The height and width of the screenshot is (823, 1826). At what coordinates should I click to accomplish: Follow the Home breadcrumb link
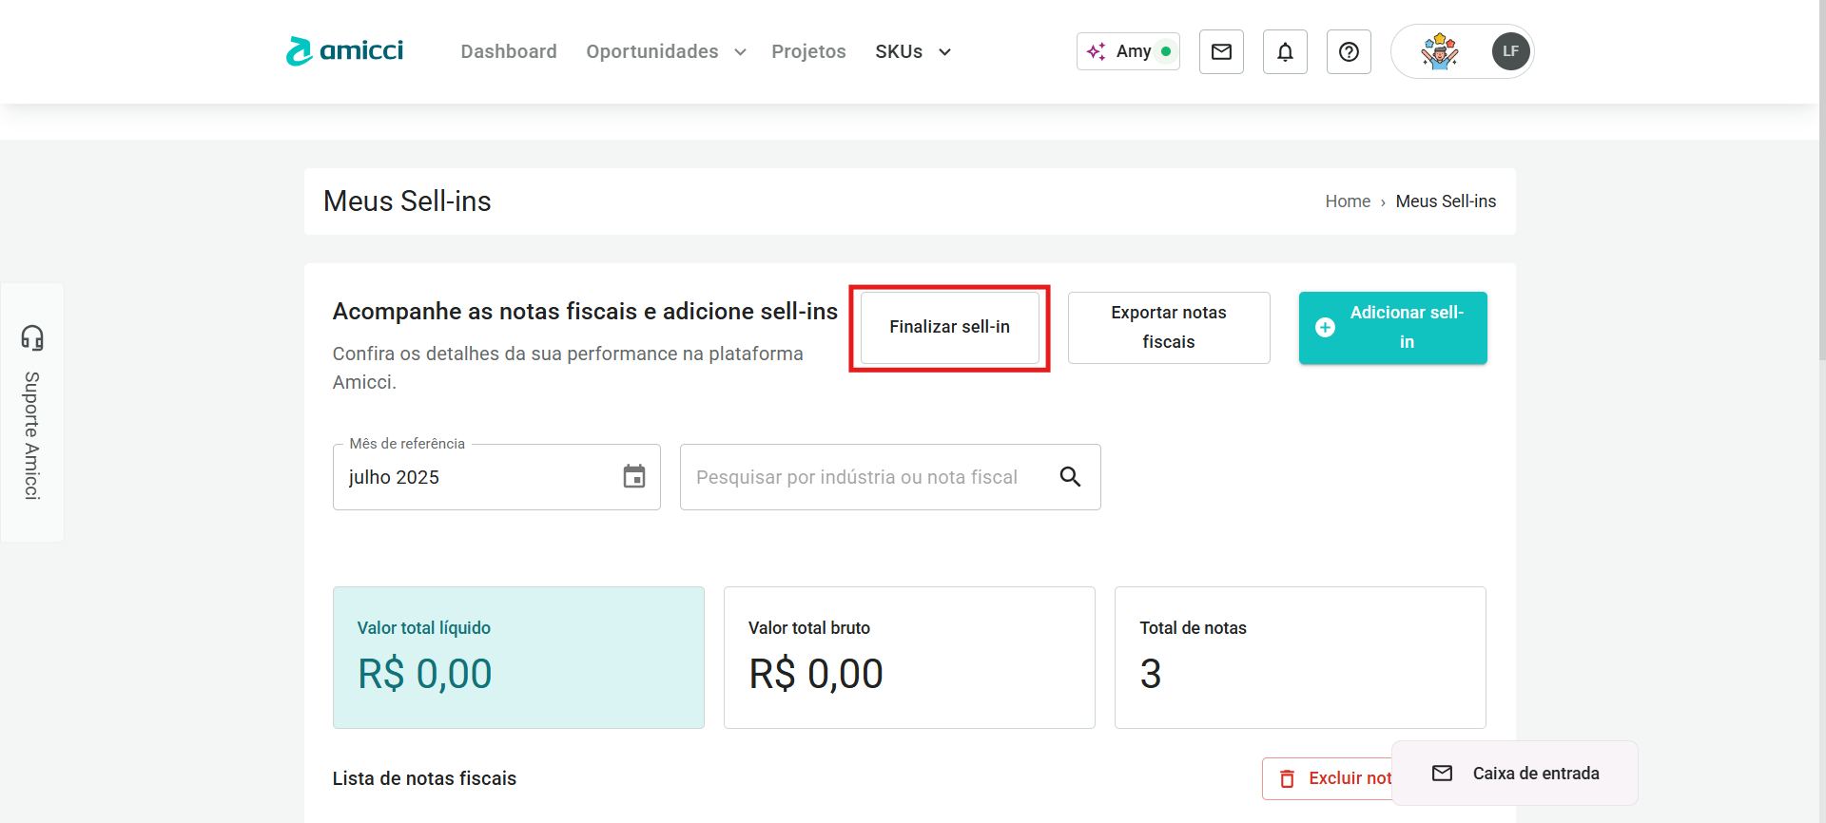pos(1348,201)
